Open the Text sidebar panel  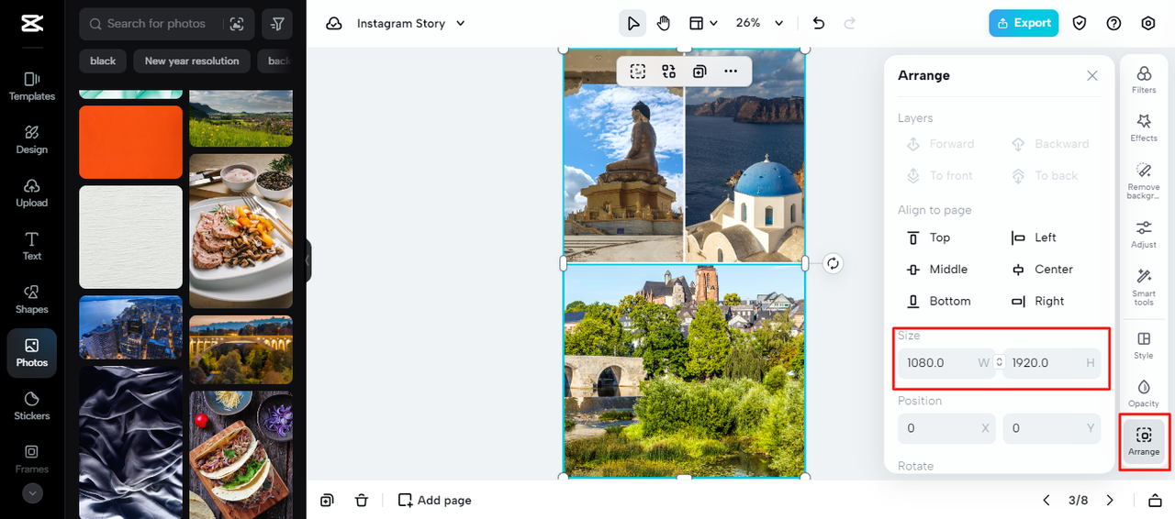[x=32, y=246]
